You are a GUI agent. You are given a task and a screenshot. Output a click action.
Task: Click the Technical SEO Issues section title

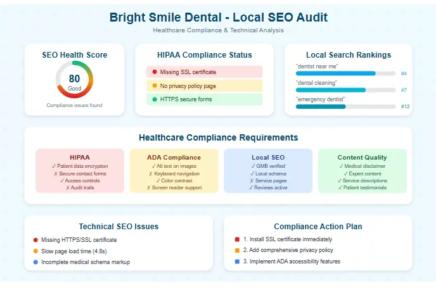(x=119, y=226)
